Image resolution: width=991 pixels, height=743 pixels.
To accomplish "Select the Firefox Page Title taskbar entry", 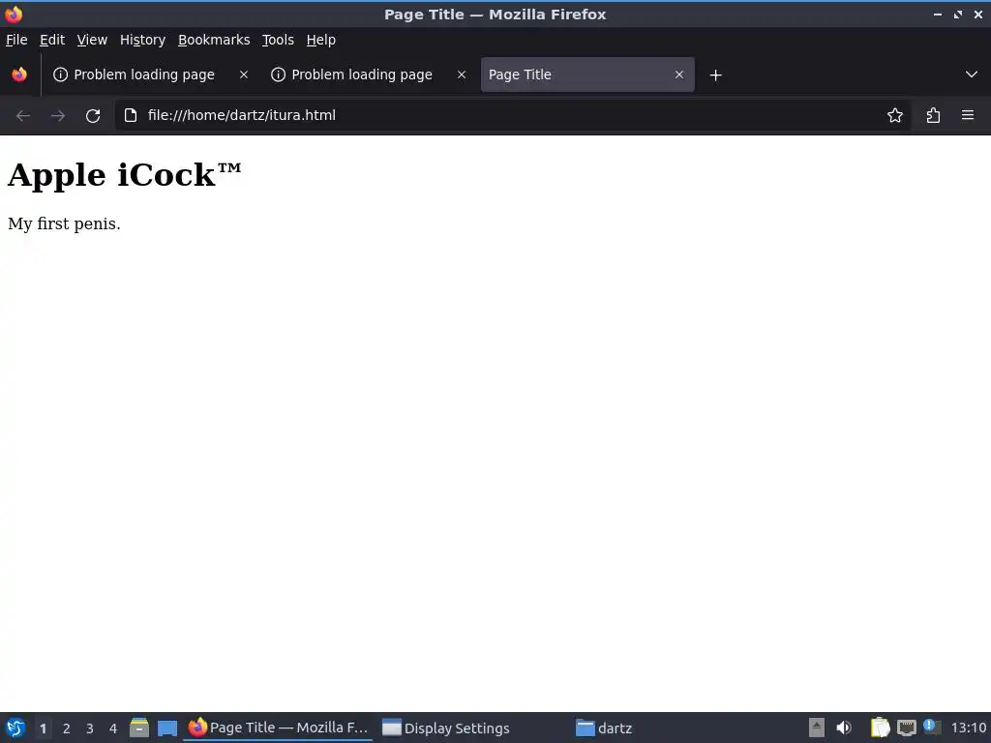I will [278, 728].
